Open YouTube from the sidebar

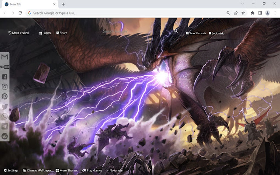pyautogui.click(x=4, y=67)
